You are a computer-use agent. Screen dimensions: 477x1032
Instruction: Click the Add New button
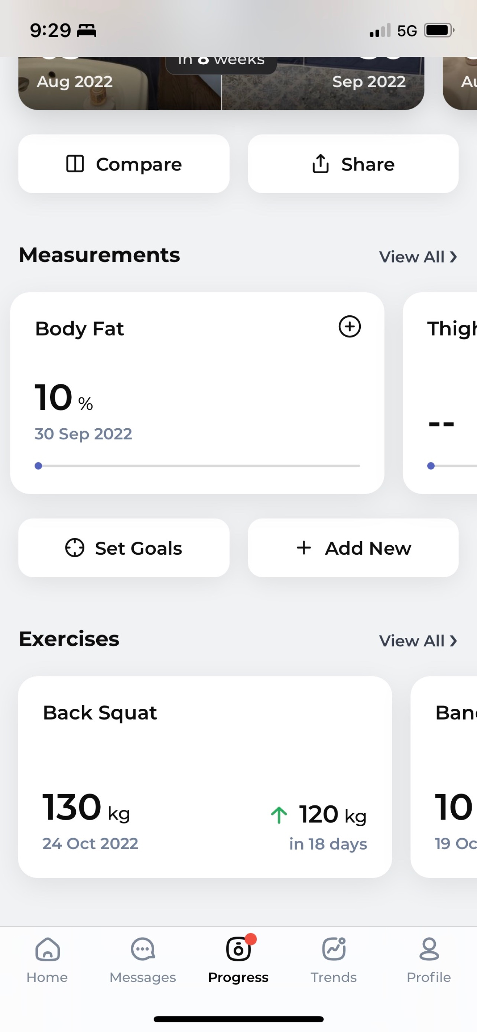click(353, 548)
